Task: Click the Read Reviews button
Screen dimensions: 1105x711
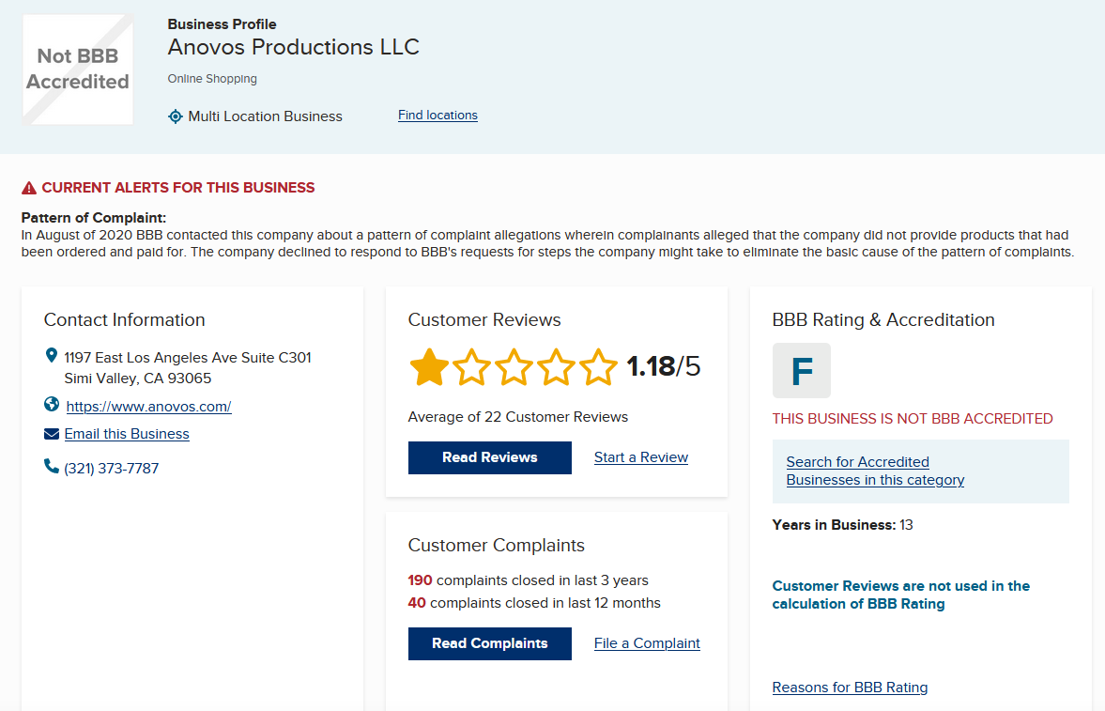Action: [490, 457]
